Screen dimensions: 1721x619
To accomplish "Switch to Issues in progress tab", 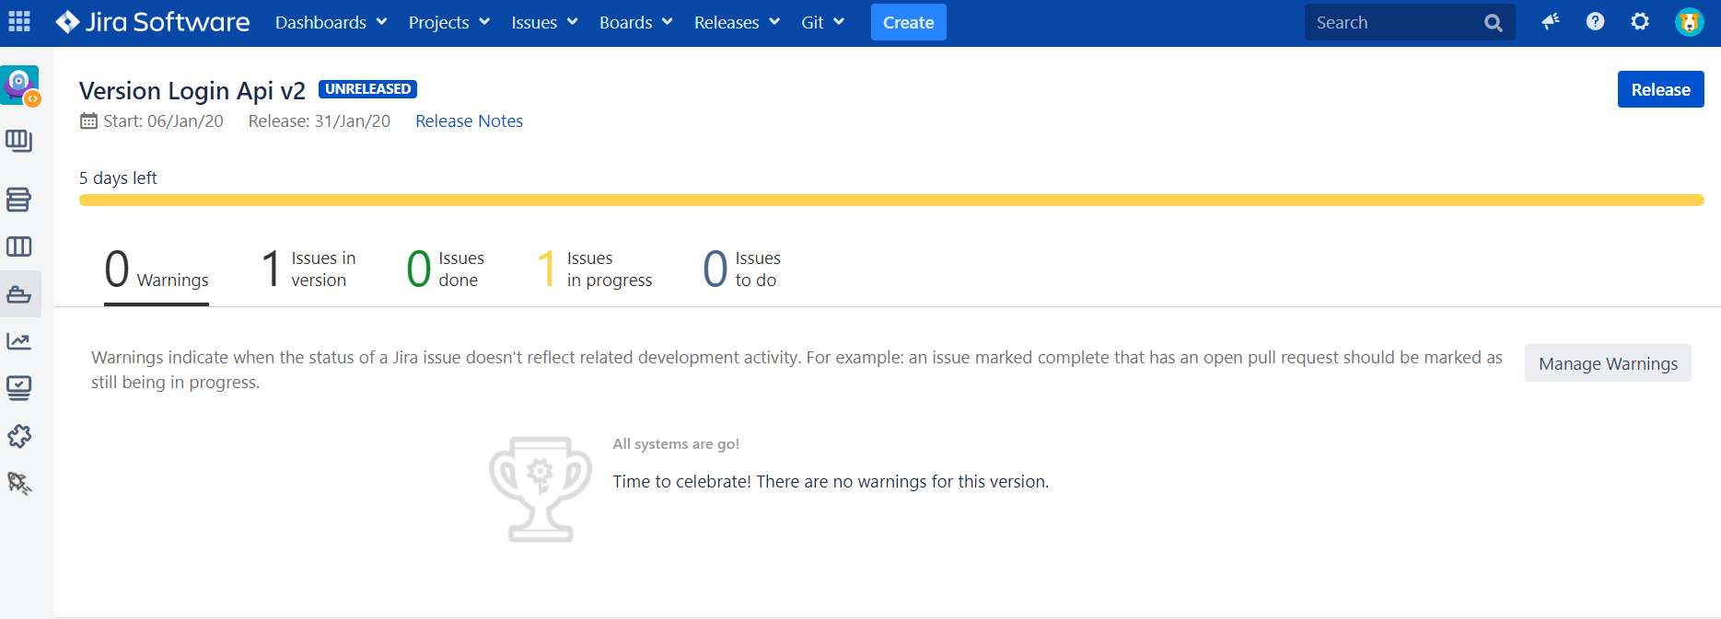I will pos(595,269).
